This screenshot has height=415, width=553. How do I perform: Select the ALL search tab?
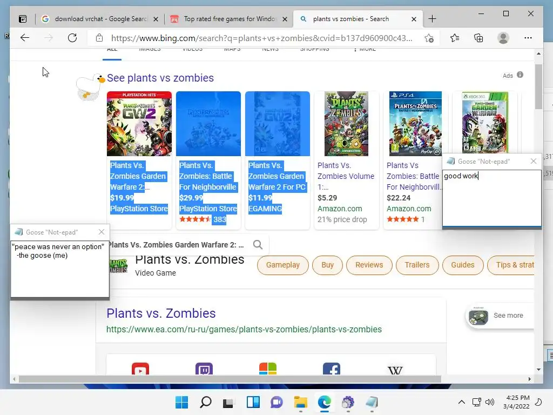(x=112, y=50)
